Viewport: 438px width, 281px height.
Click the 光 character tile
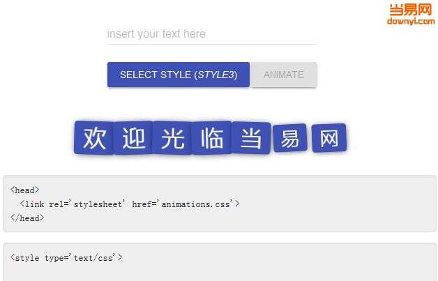pyautogui.click(x=173, y=137)
